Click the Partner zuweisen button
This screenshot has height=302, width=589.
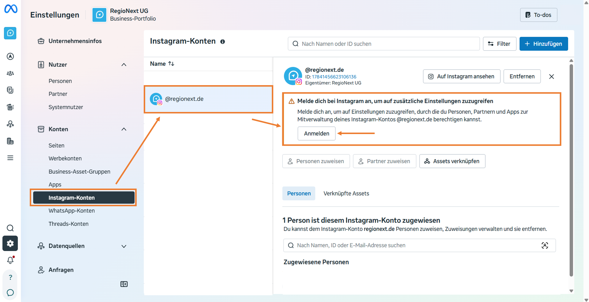[x=384, y=161]
